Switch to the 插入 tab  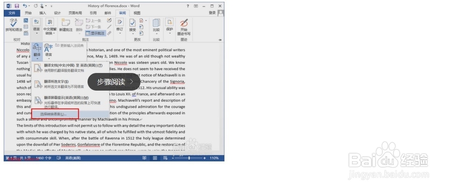pos(43,13)
